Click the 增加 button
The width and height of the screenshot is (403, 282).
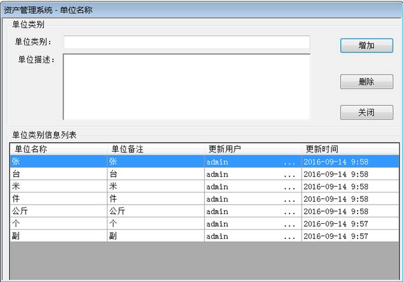point(366,46)
